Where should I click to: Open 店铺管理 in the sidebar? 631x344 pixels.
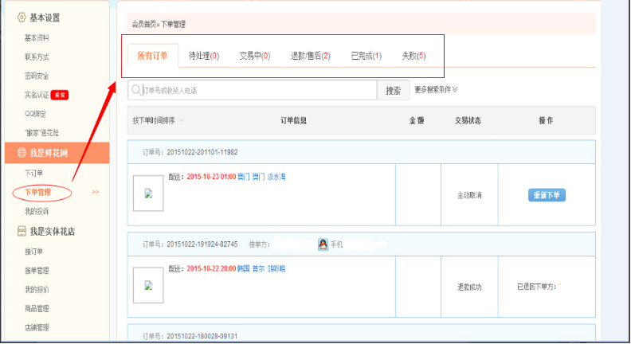click(x=37, y=327)
